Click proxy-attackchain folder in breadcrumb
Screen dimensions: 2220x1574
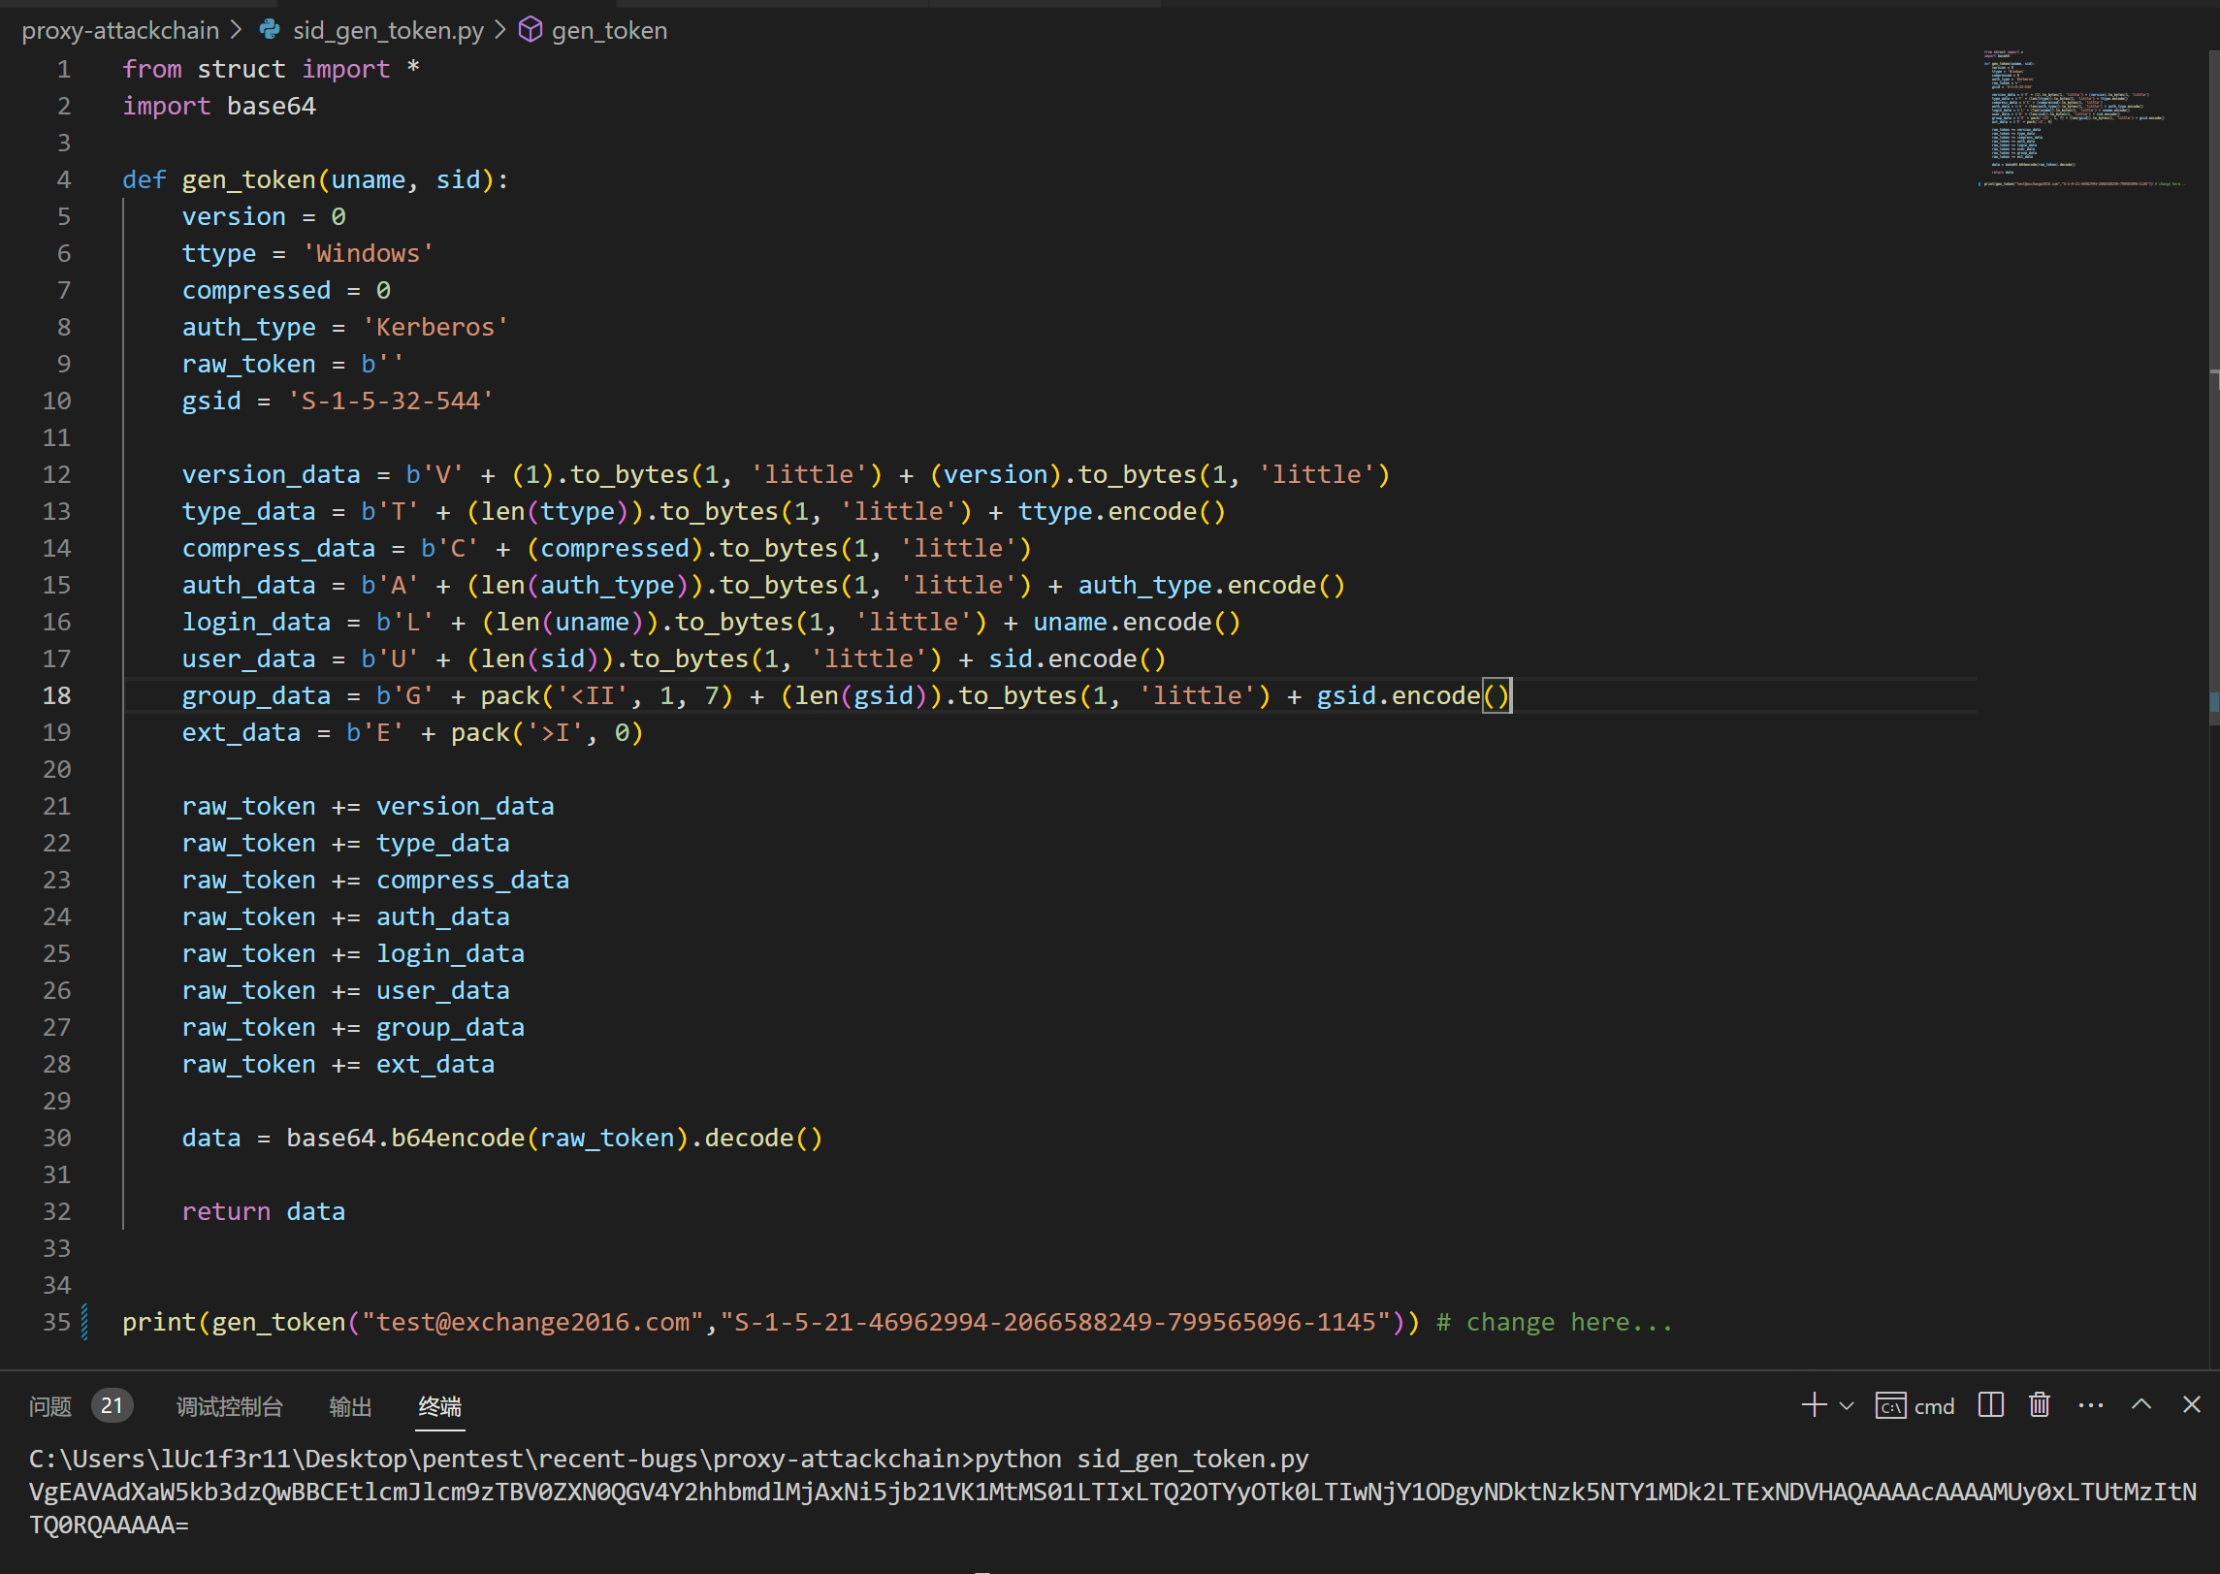(x=120, y=30)
